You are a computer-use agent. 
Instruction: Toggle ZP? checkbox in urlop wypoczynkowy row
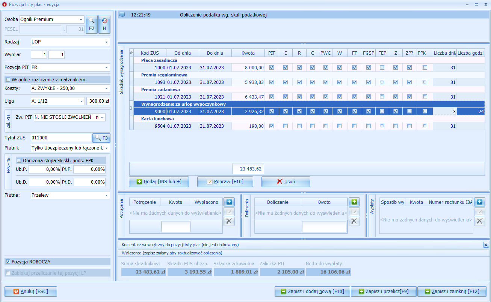point(409,111)
